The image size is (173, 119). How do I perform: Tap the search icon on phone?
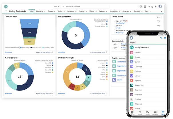tap(161, 38)
